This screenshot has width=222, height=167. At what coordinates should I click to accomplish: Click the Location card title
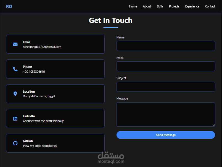29,92
